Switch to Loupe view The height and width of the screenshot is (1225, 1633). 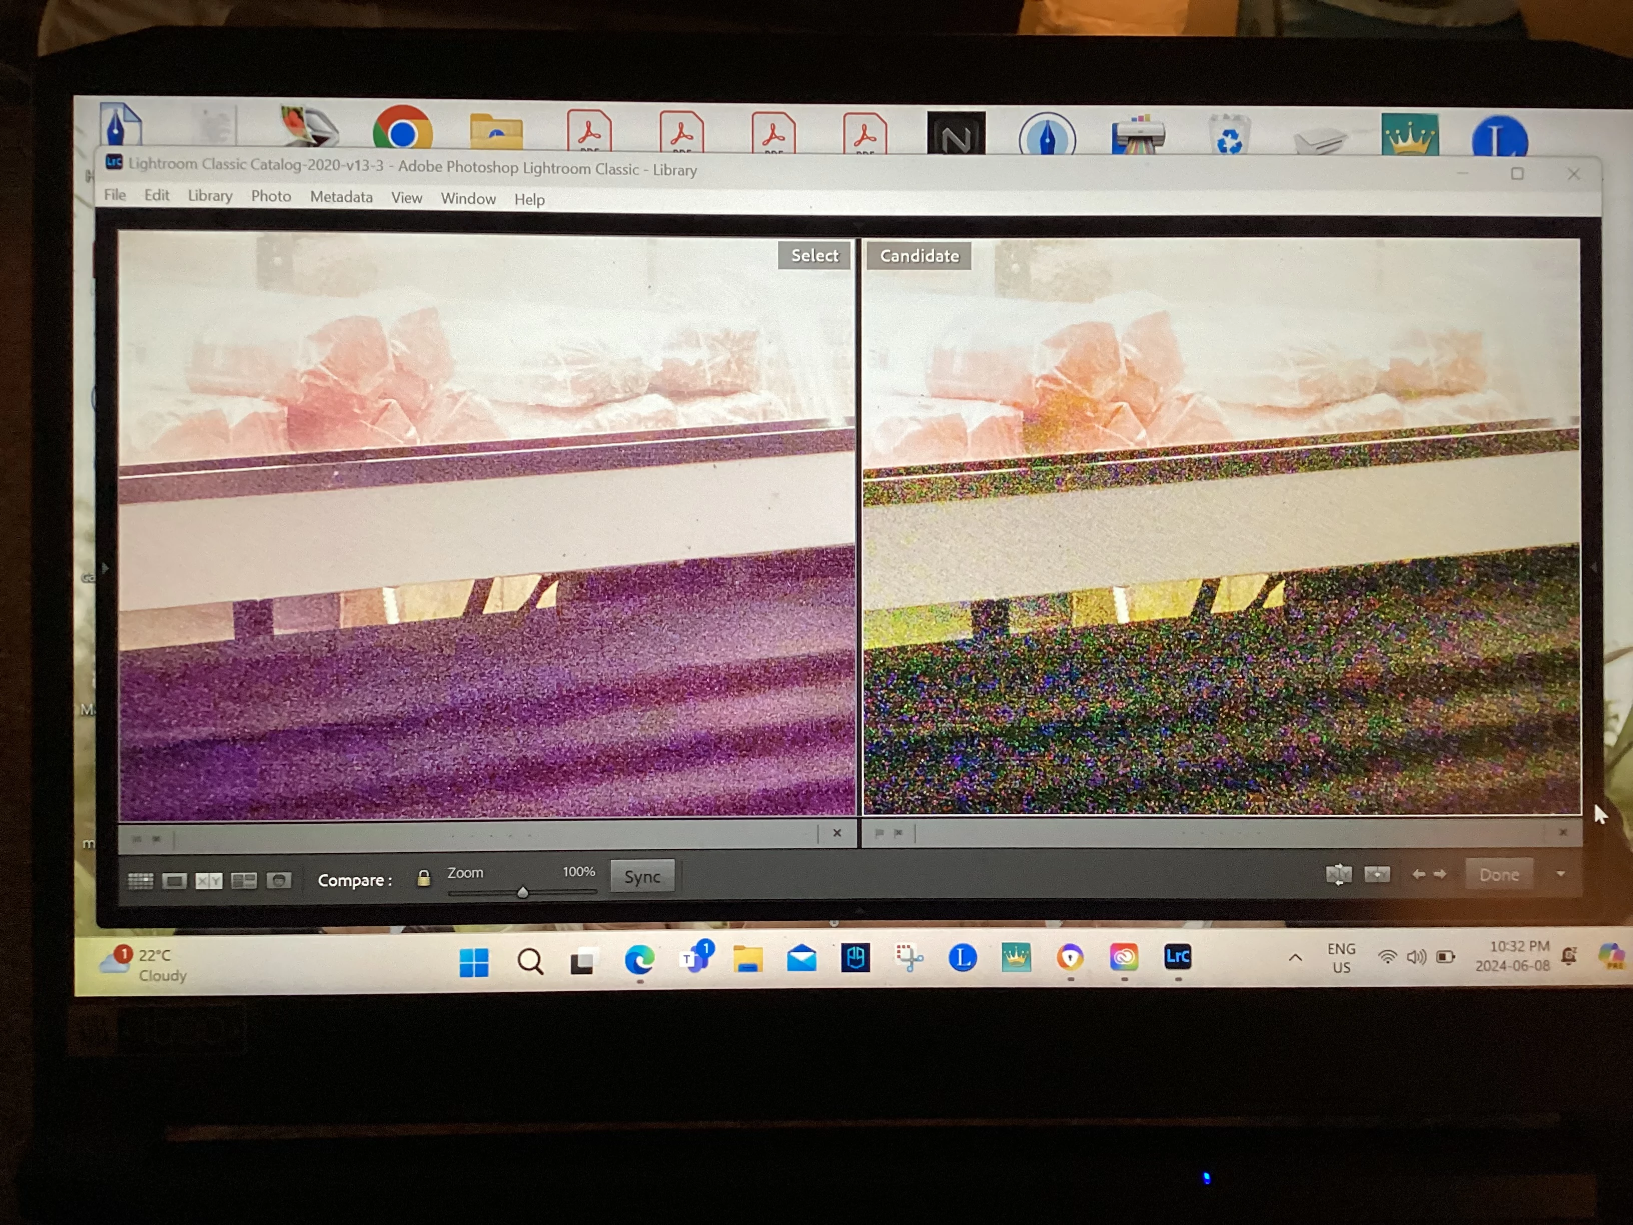[174, 880]
